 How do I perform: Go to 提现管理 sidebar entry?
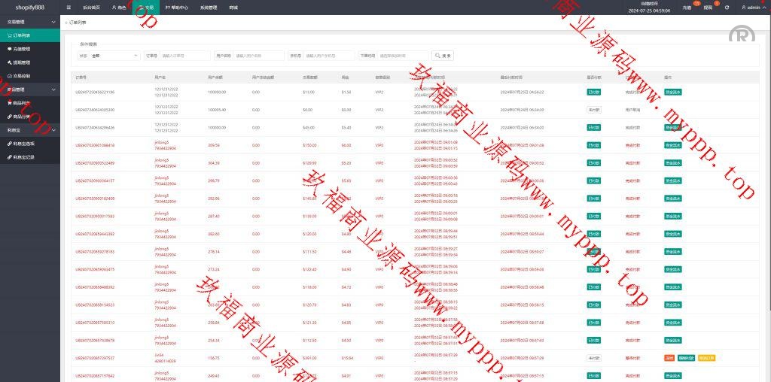pos(21,62)
